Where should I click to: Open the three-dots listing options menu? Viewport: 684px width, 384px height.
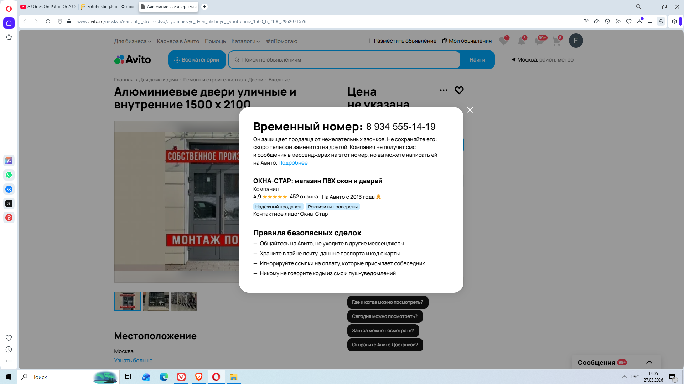444,90
